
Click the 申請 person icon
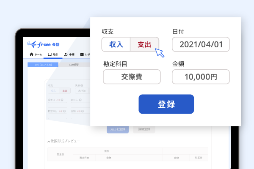click(66, 55)
